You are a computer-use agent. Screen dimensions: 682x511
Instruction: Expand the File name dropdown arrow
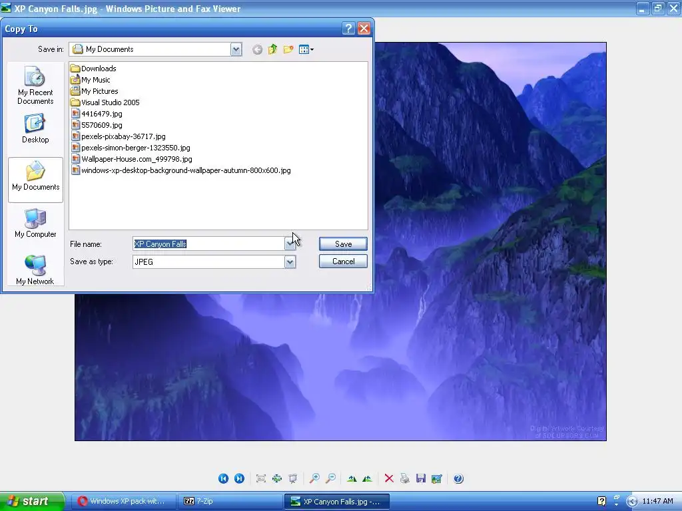click(290, 244)
